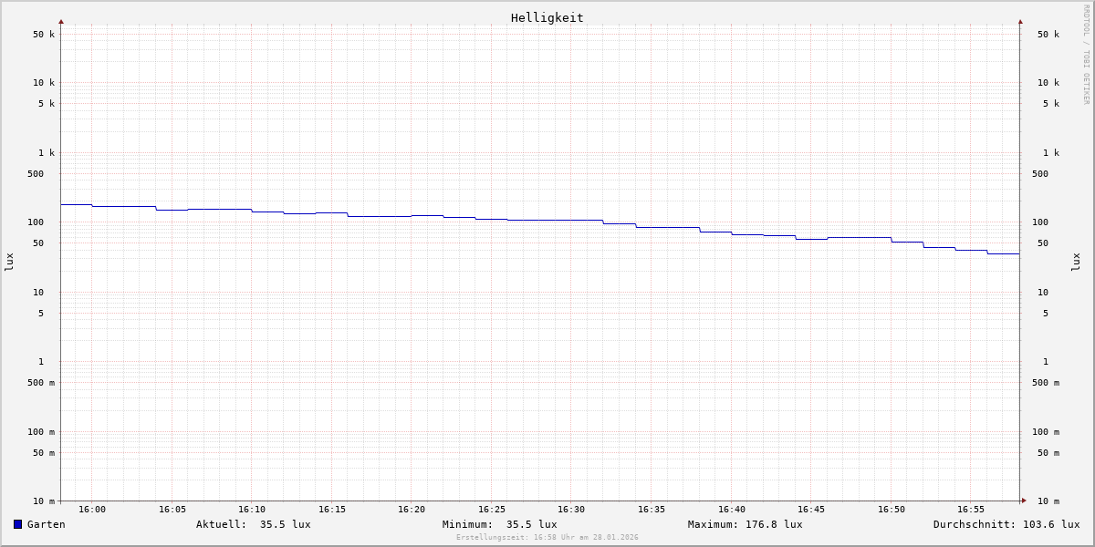Viewport: 1095px width, 547px height.
Task: Click the Helligkeit chart title
Action: [x=547, y=17]
